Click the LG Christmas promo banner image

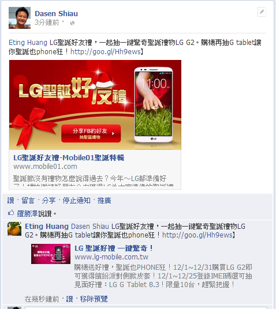pos(95,105)
